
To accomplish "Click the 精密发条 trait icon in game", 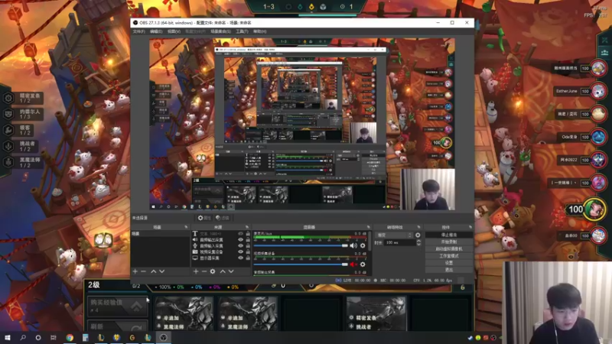I will (x=8, y=98).
